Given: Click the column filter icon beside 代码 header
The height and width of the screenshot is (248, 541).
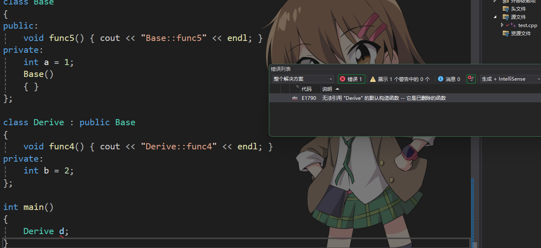Looking at the screenshot, I should pos(296,87).
